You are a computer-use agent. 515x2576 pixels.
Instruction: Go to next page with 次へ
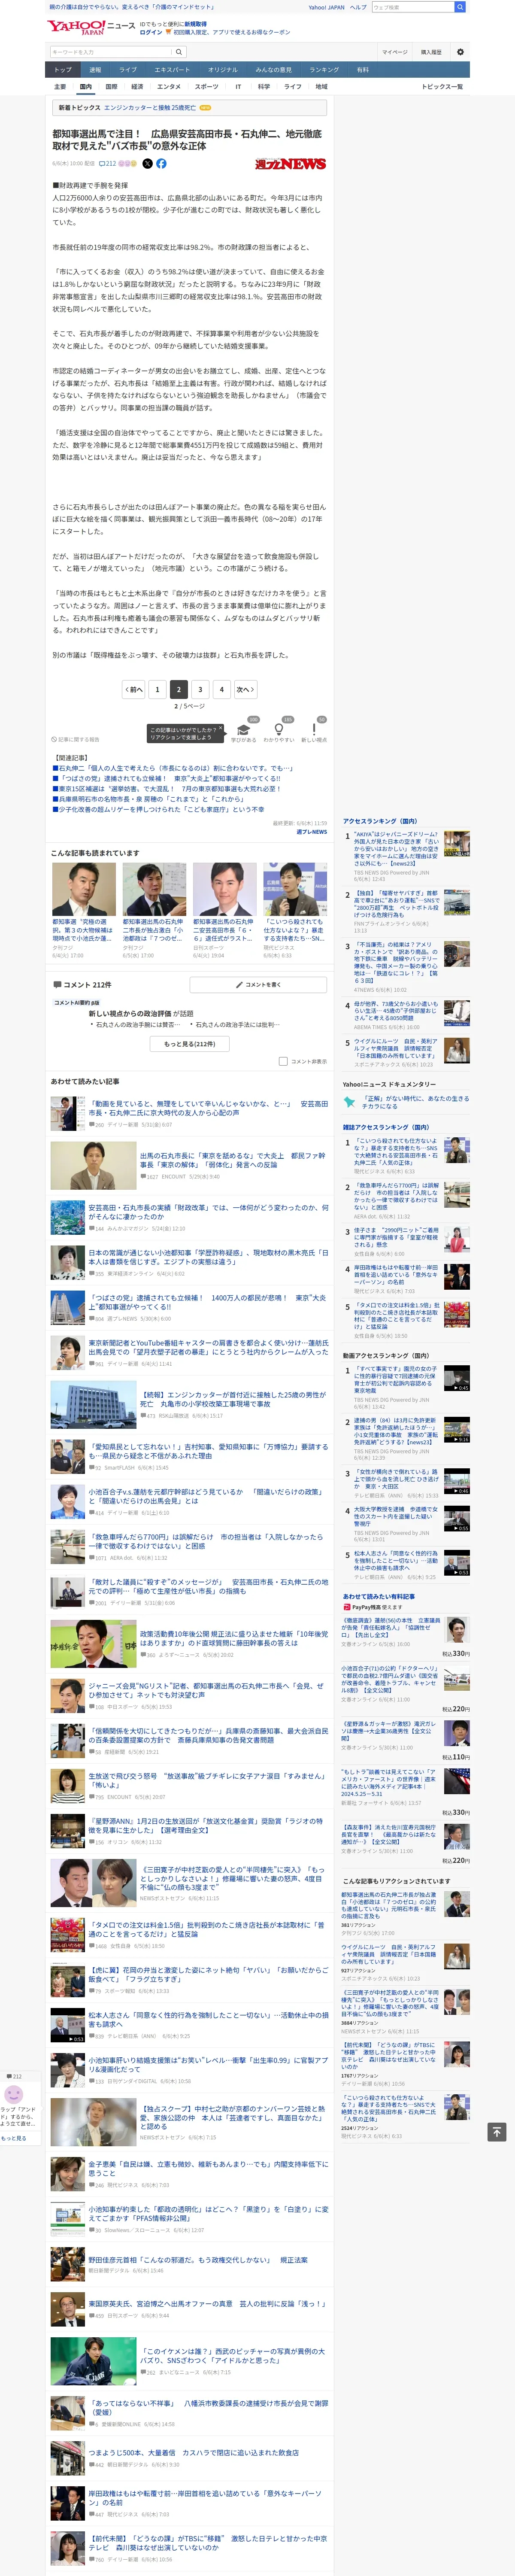[x=245, y=689]
